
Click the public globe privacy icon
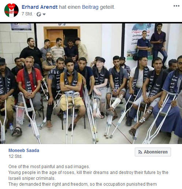click(x=39, y=14)
